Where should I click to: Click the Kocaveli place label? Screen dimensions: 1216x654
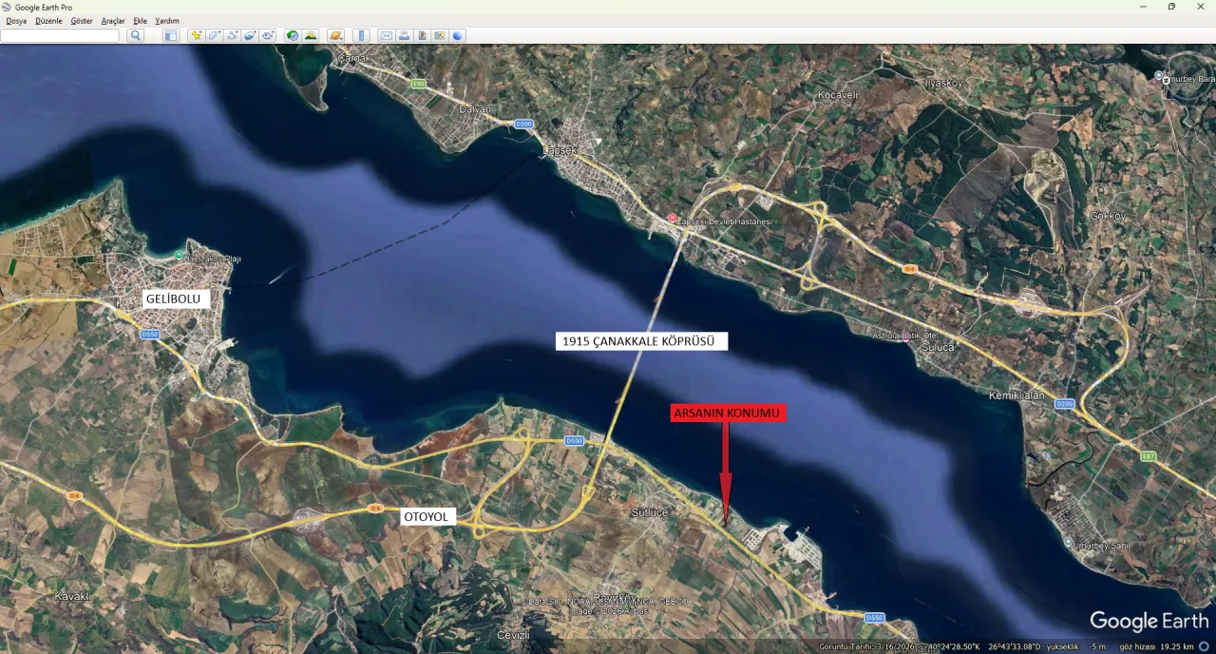(x=838, y=95)
